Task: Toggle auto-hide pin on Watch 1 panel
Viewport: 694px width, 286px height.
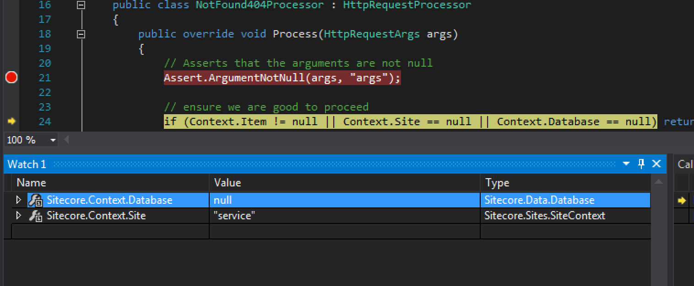Action: click(641, 164)
